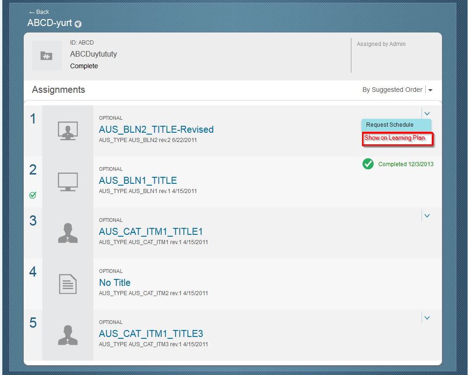
Task: Open the No Title item link
Action: point(115,282)
